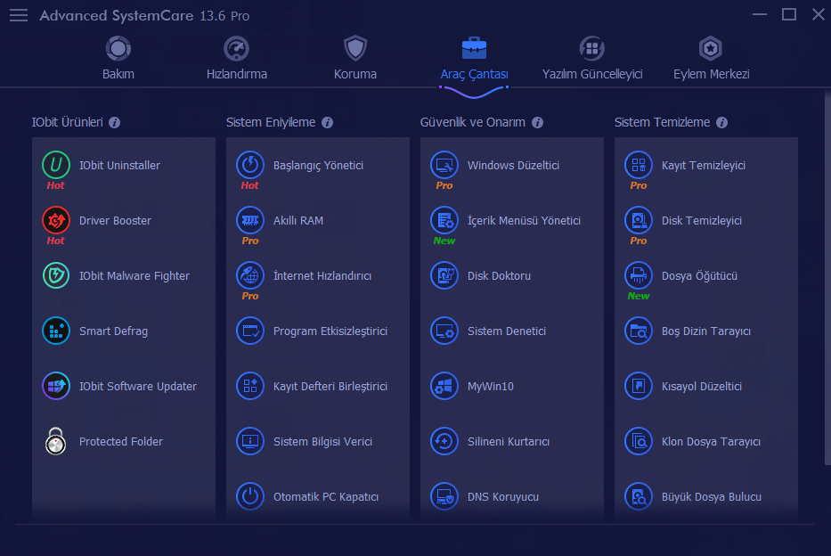831x556 pixels.
Task: Click the IObit Malware Fighter label
Action: click(134, 276)
